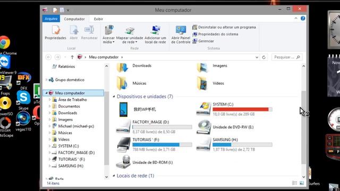This screenshot has width=340, height=191.
Task: Select the TUTORIAIS (F:) drive
Action: pyautogui.click(x=154, y=145)
